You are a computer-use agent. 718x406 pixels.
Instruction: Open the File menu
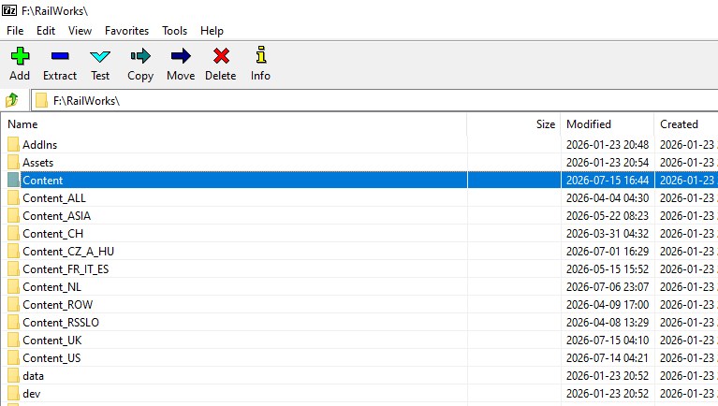coord(15,31)
